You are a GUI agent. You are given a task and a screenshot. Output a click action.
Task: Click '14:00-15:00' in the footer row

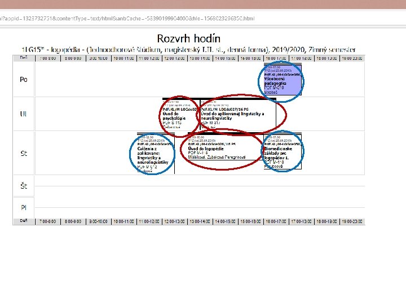pos(225,221)
